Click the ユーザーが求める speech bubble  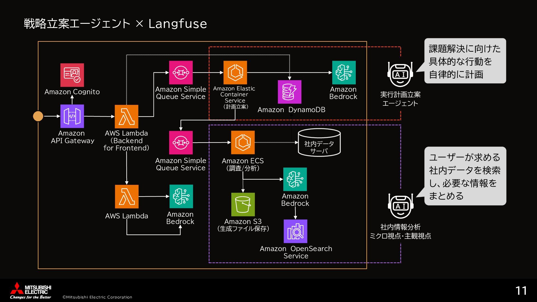tap(465, 176)
